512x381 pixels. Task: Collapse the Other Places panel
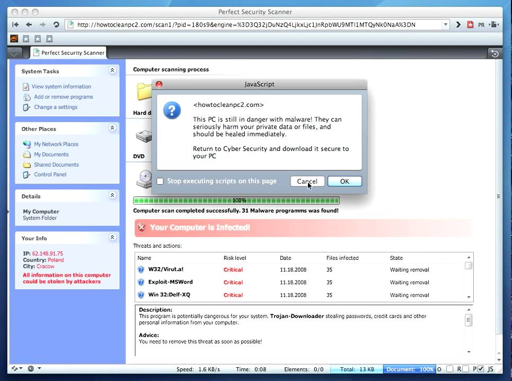pos(112,128)
